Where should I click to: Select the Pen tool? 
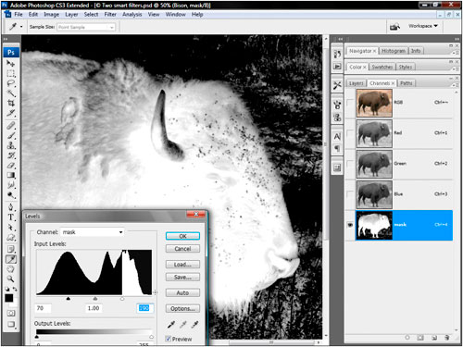tap(11, 207)
